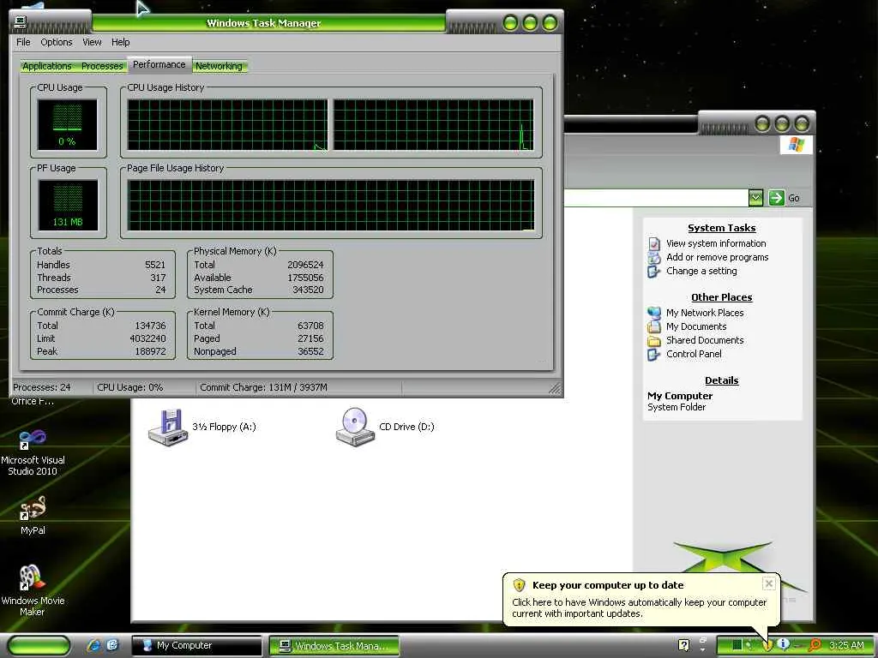Click the Control Panel icon in the sidebar
The width and height of the screenshot is (878, 658).
(x=654, y=355)
